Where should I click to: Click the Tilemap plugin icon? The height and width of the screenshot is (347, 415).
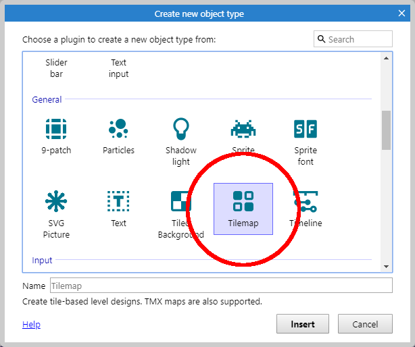[243, 201]
